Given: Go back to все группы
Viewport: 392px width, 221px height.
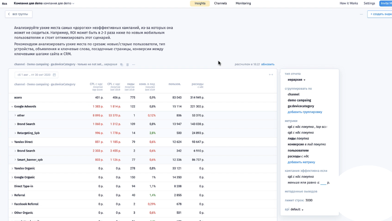Looking at the screenshot, I should pyautogui.click(x=19, y=14).
